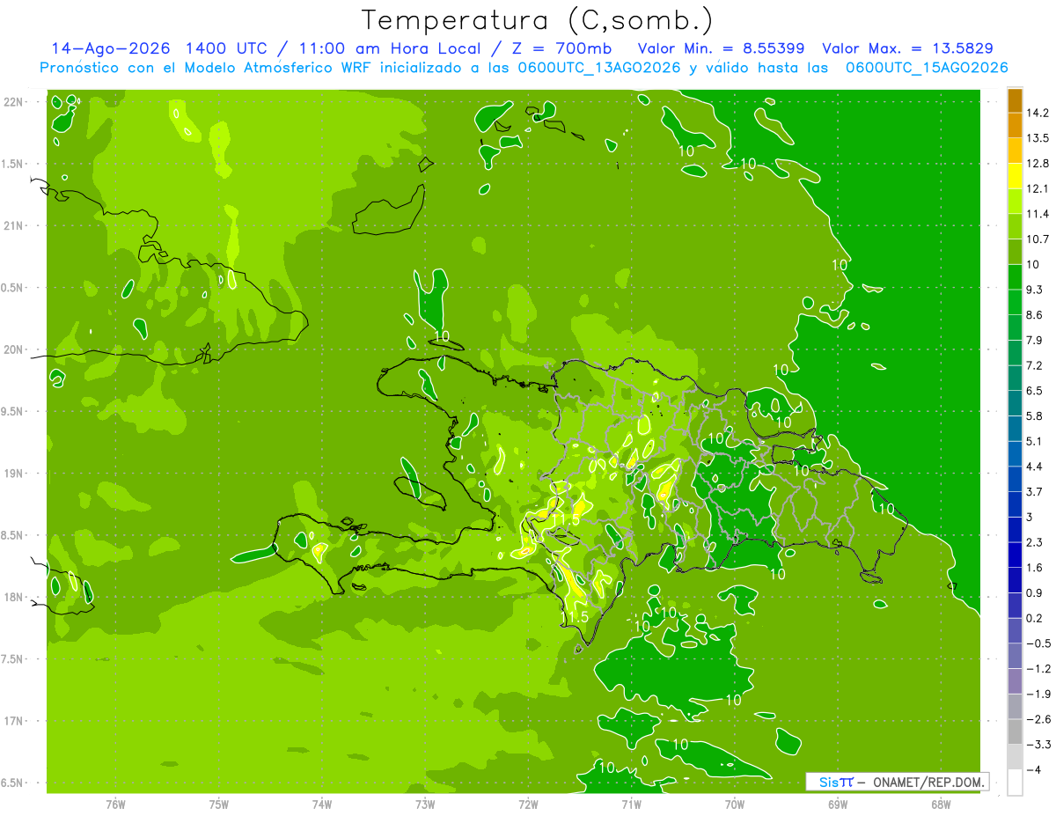Click the '1400 UTC' time label
The width and height of the screenshot is (1056, 816).
pyautogui.click(x=228, y=49)
